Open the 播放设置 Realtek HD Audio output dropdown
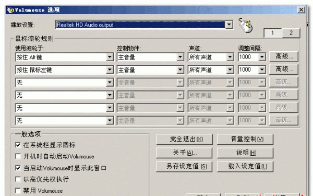Image resolution: width=313 pixels, height=196 pixels. (229, 25)
